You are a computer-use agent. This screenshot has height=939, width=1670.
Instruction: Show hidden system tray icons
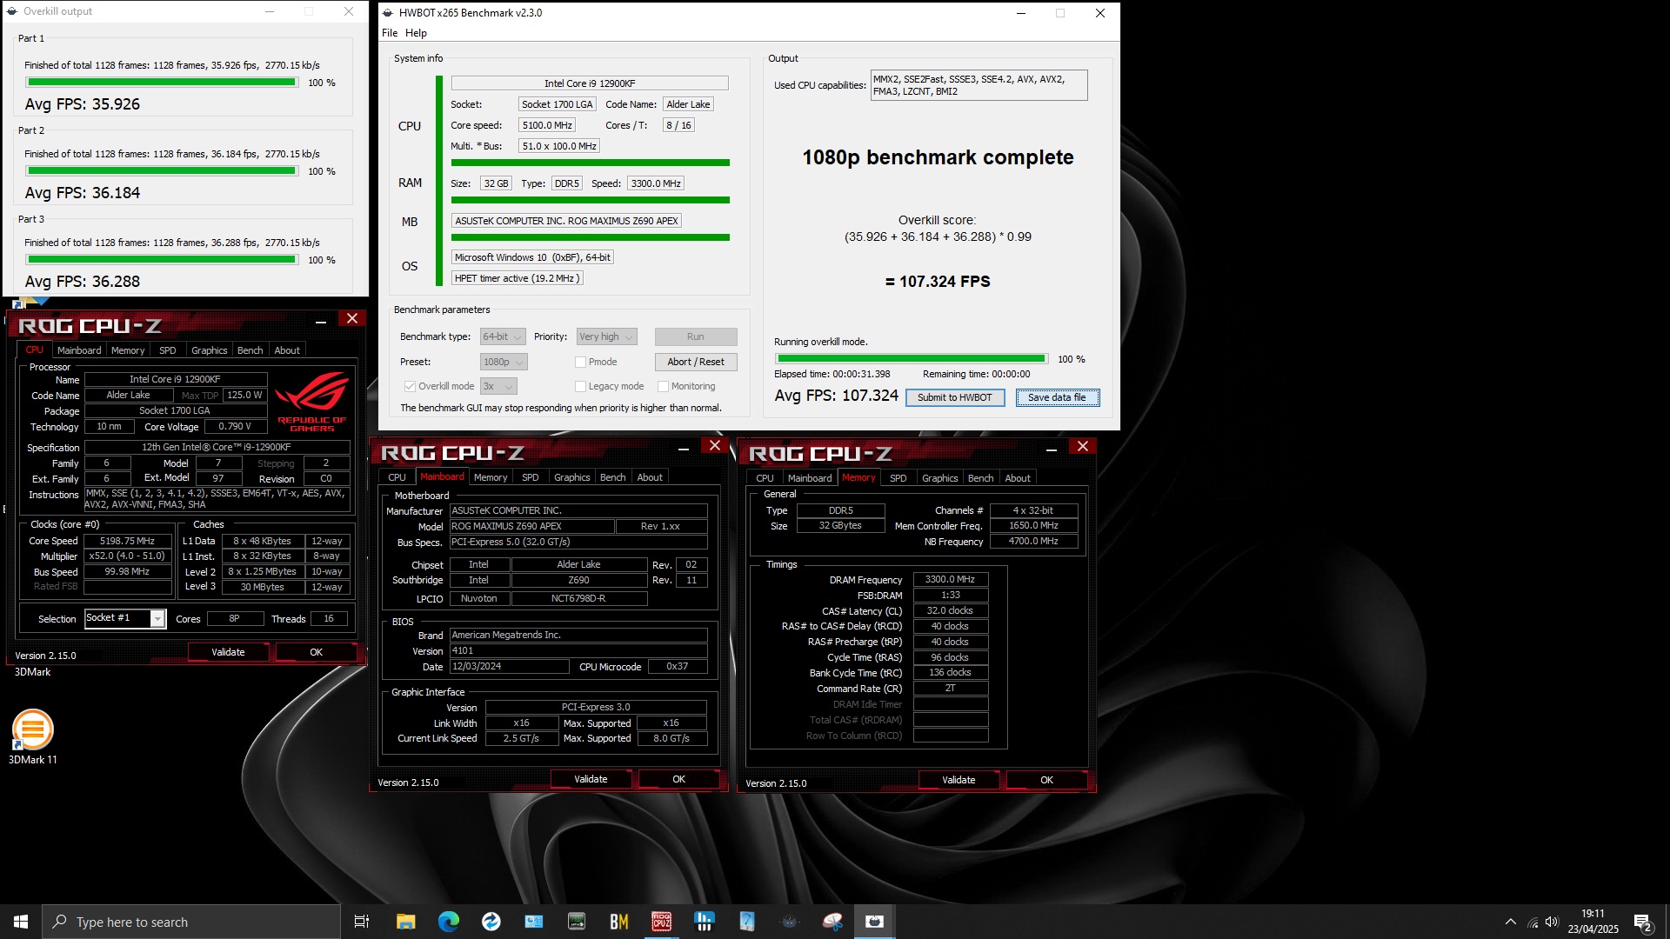1511,922
